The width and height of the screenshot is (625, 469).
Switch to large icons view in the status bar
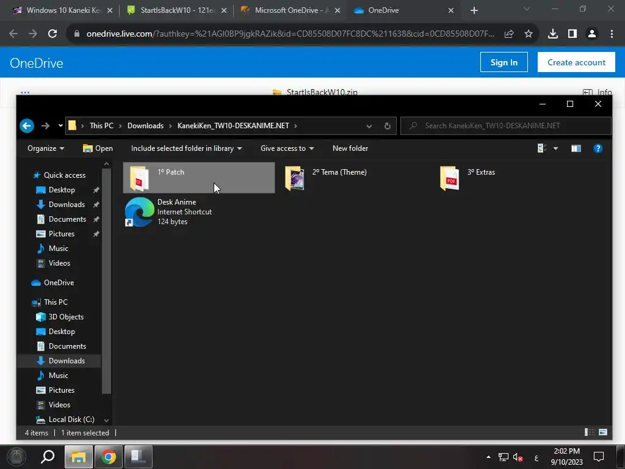point(602,432)
